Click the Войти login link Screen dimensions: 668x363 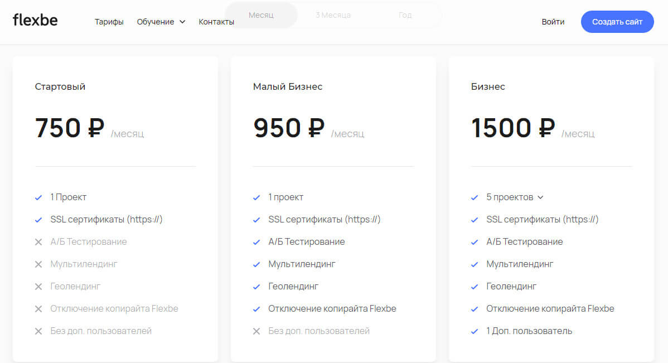(553, 22)
